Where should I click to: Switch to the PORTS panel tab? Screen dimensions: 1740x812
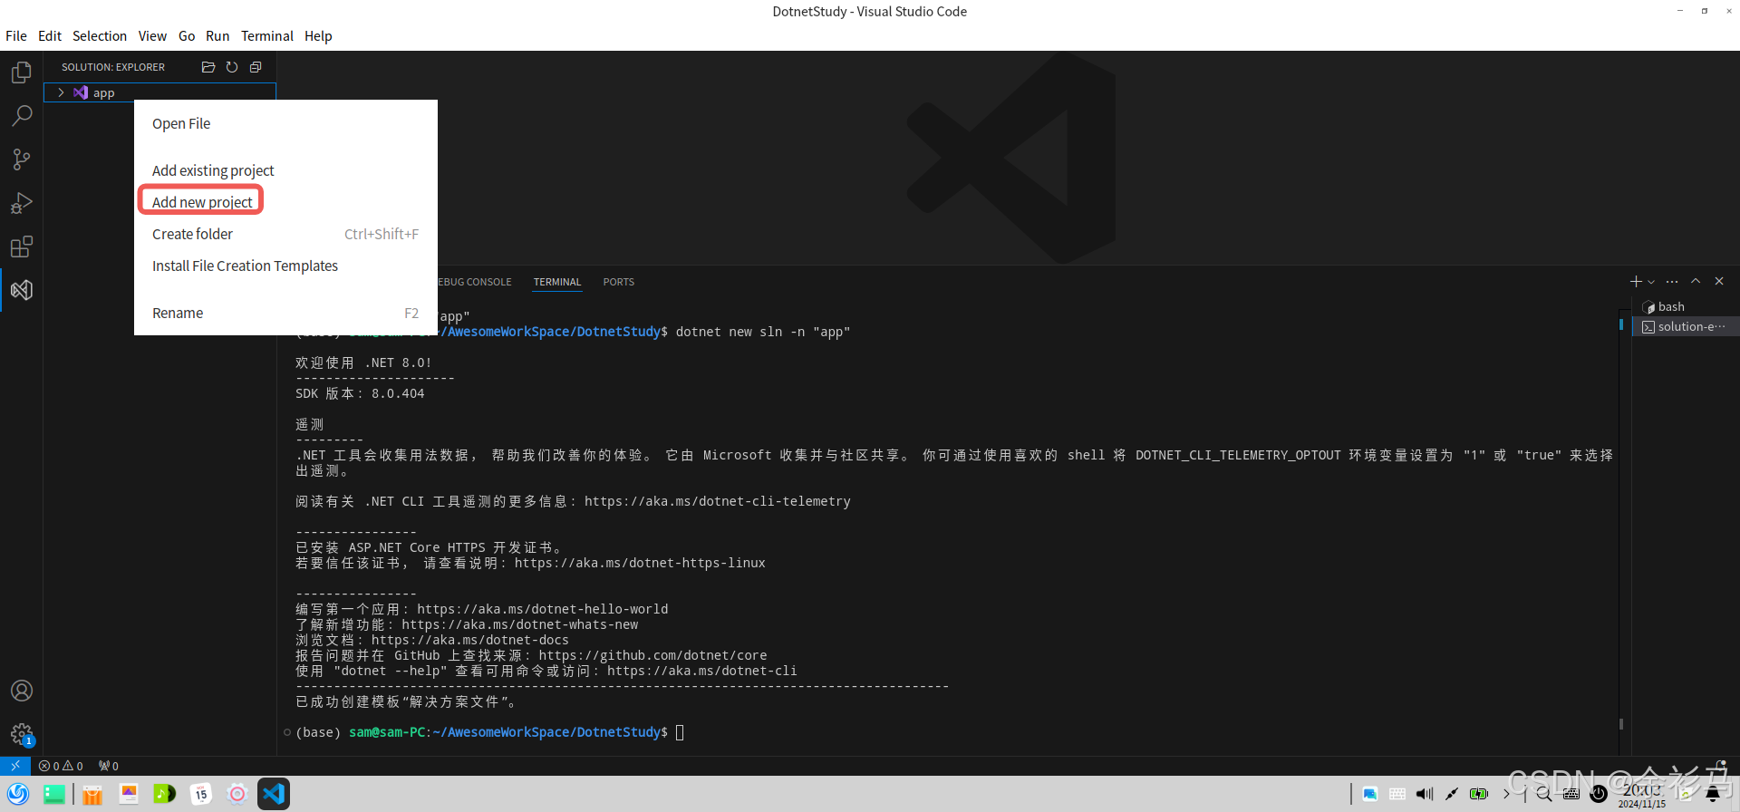pyautogui.click(x=619, y=282)
